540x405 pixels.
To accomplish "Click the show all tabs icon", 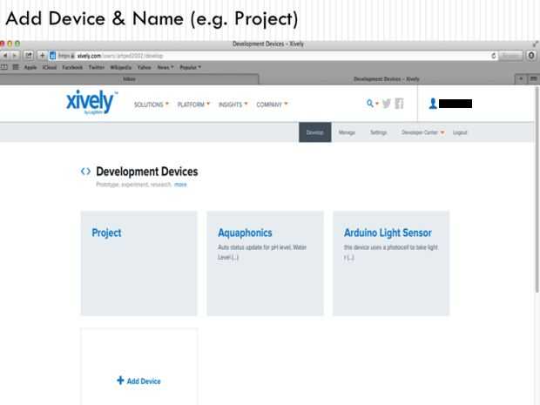I will click(533, 79).
